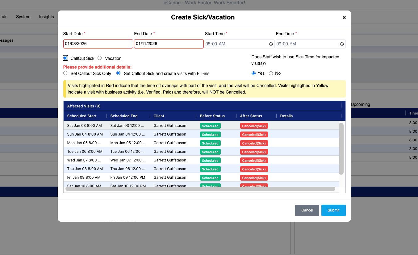Sort by After Status column header
This screenshot has height=255, width=418.
click(x=251, y=116)
